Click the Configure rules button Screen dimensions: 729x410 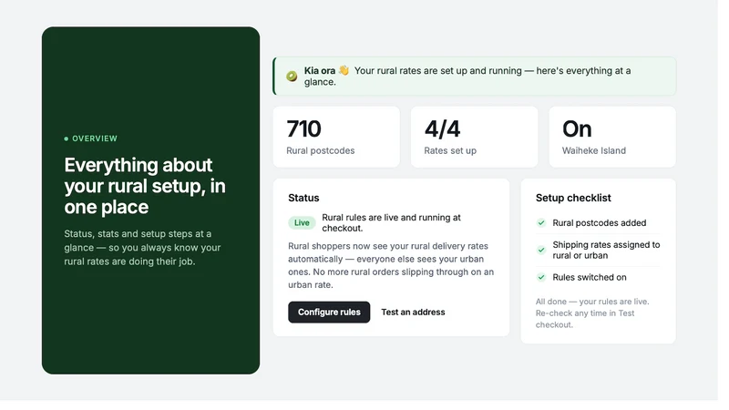tap(329, 312)
